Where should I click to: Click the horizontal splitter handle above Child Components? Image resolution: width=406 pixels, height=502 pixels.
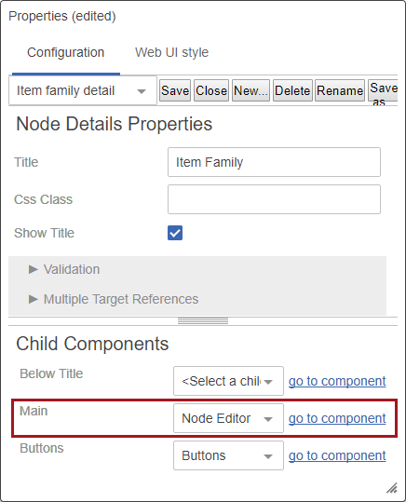point(203,321)
